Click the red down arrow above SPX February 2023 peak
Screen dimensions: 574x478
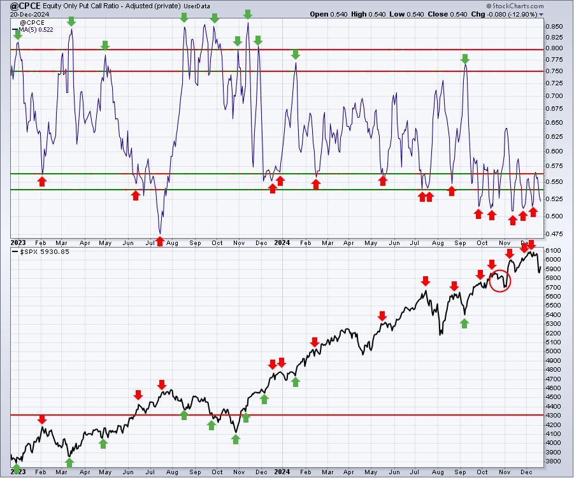click(x=42, y=419)
